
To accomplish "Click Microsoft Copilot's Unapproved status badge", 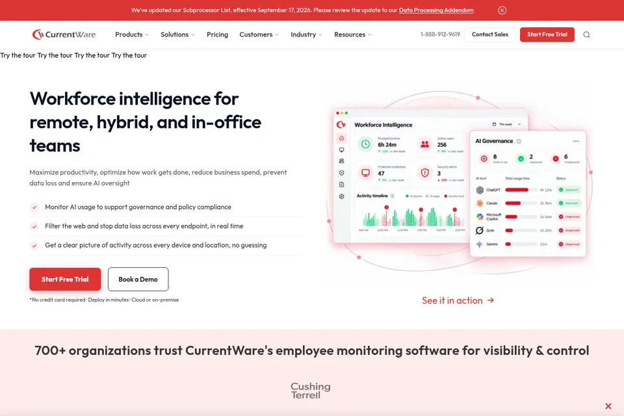I will pos(569,217).
